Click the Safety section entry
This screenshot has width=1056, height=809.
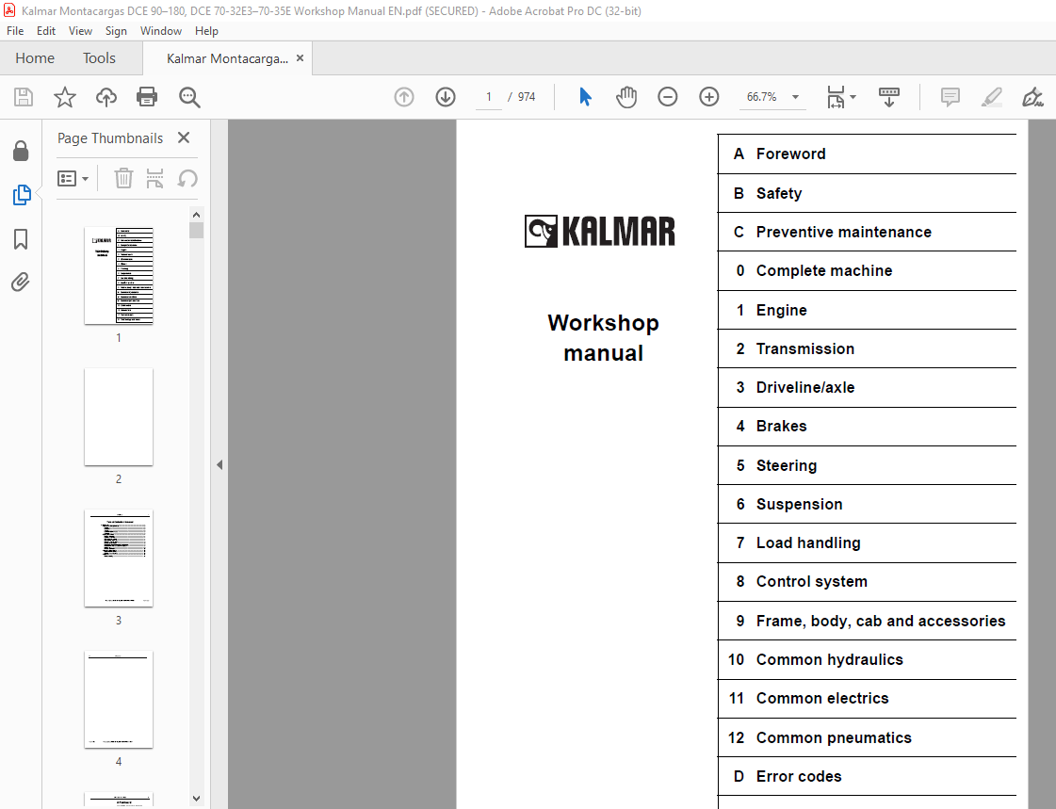tap(867, 193)
